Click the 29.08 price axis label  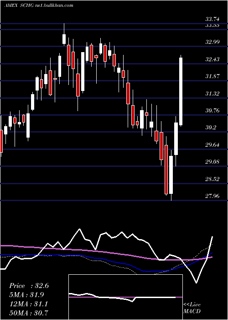point(212,162)
